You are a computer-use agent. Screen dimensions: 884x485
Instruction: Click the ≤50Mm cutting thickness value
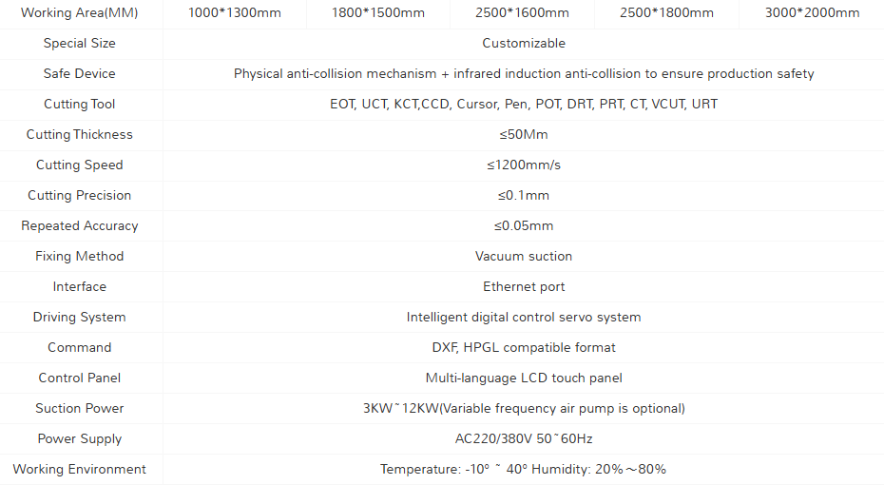click(524, 134)
